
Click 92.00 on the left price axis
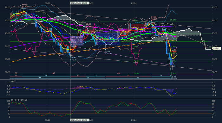pyautogui.click(x=7, y=72)
